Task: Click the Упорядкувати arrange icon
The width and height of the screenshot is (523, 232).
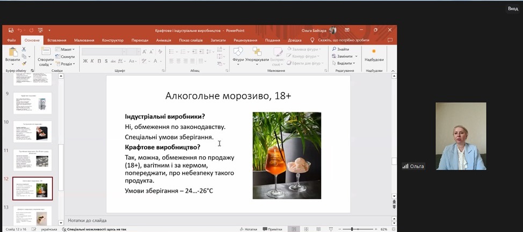Action: point(257,52)
